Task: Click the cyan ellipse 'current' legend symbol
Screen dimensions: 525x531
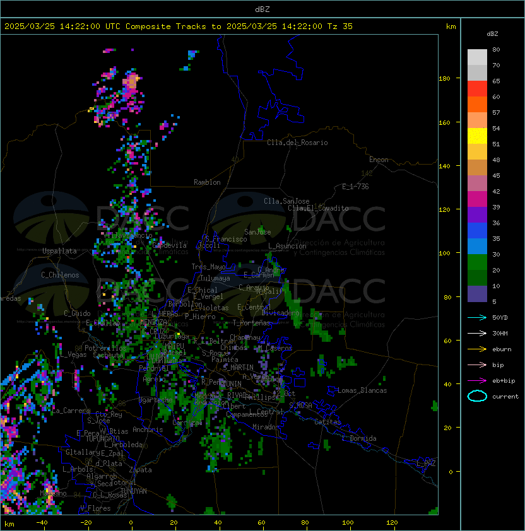Action: point(477,396)
